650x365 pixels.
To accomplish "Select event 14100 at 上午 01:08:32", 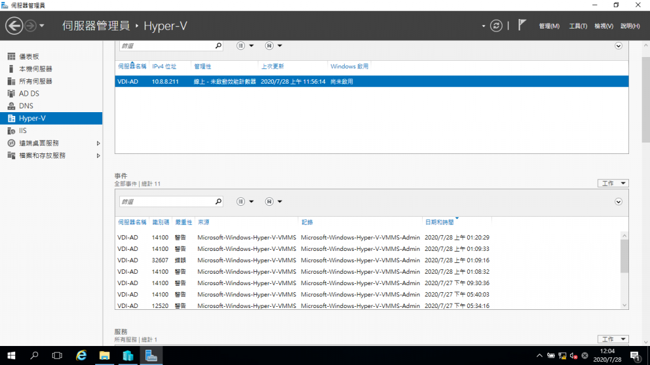I will tap(368, 271).
